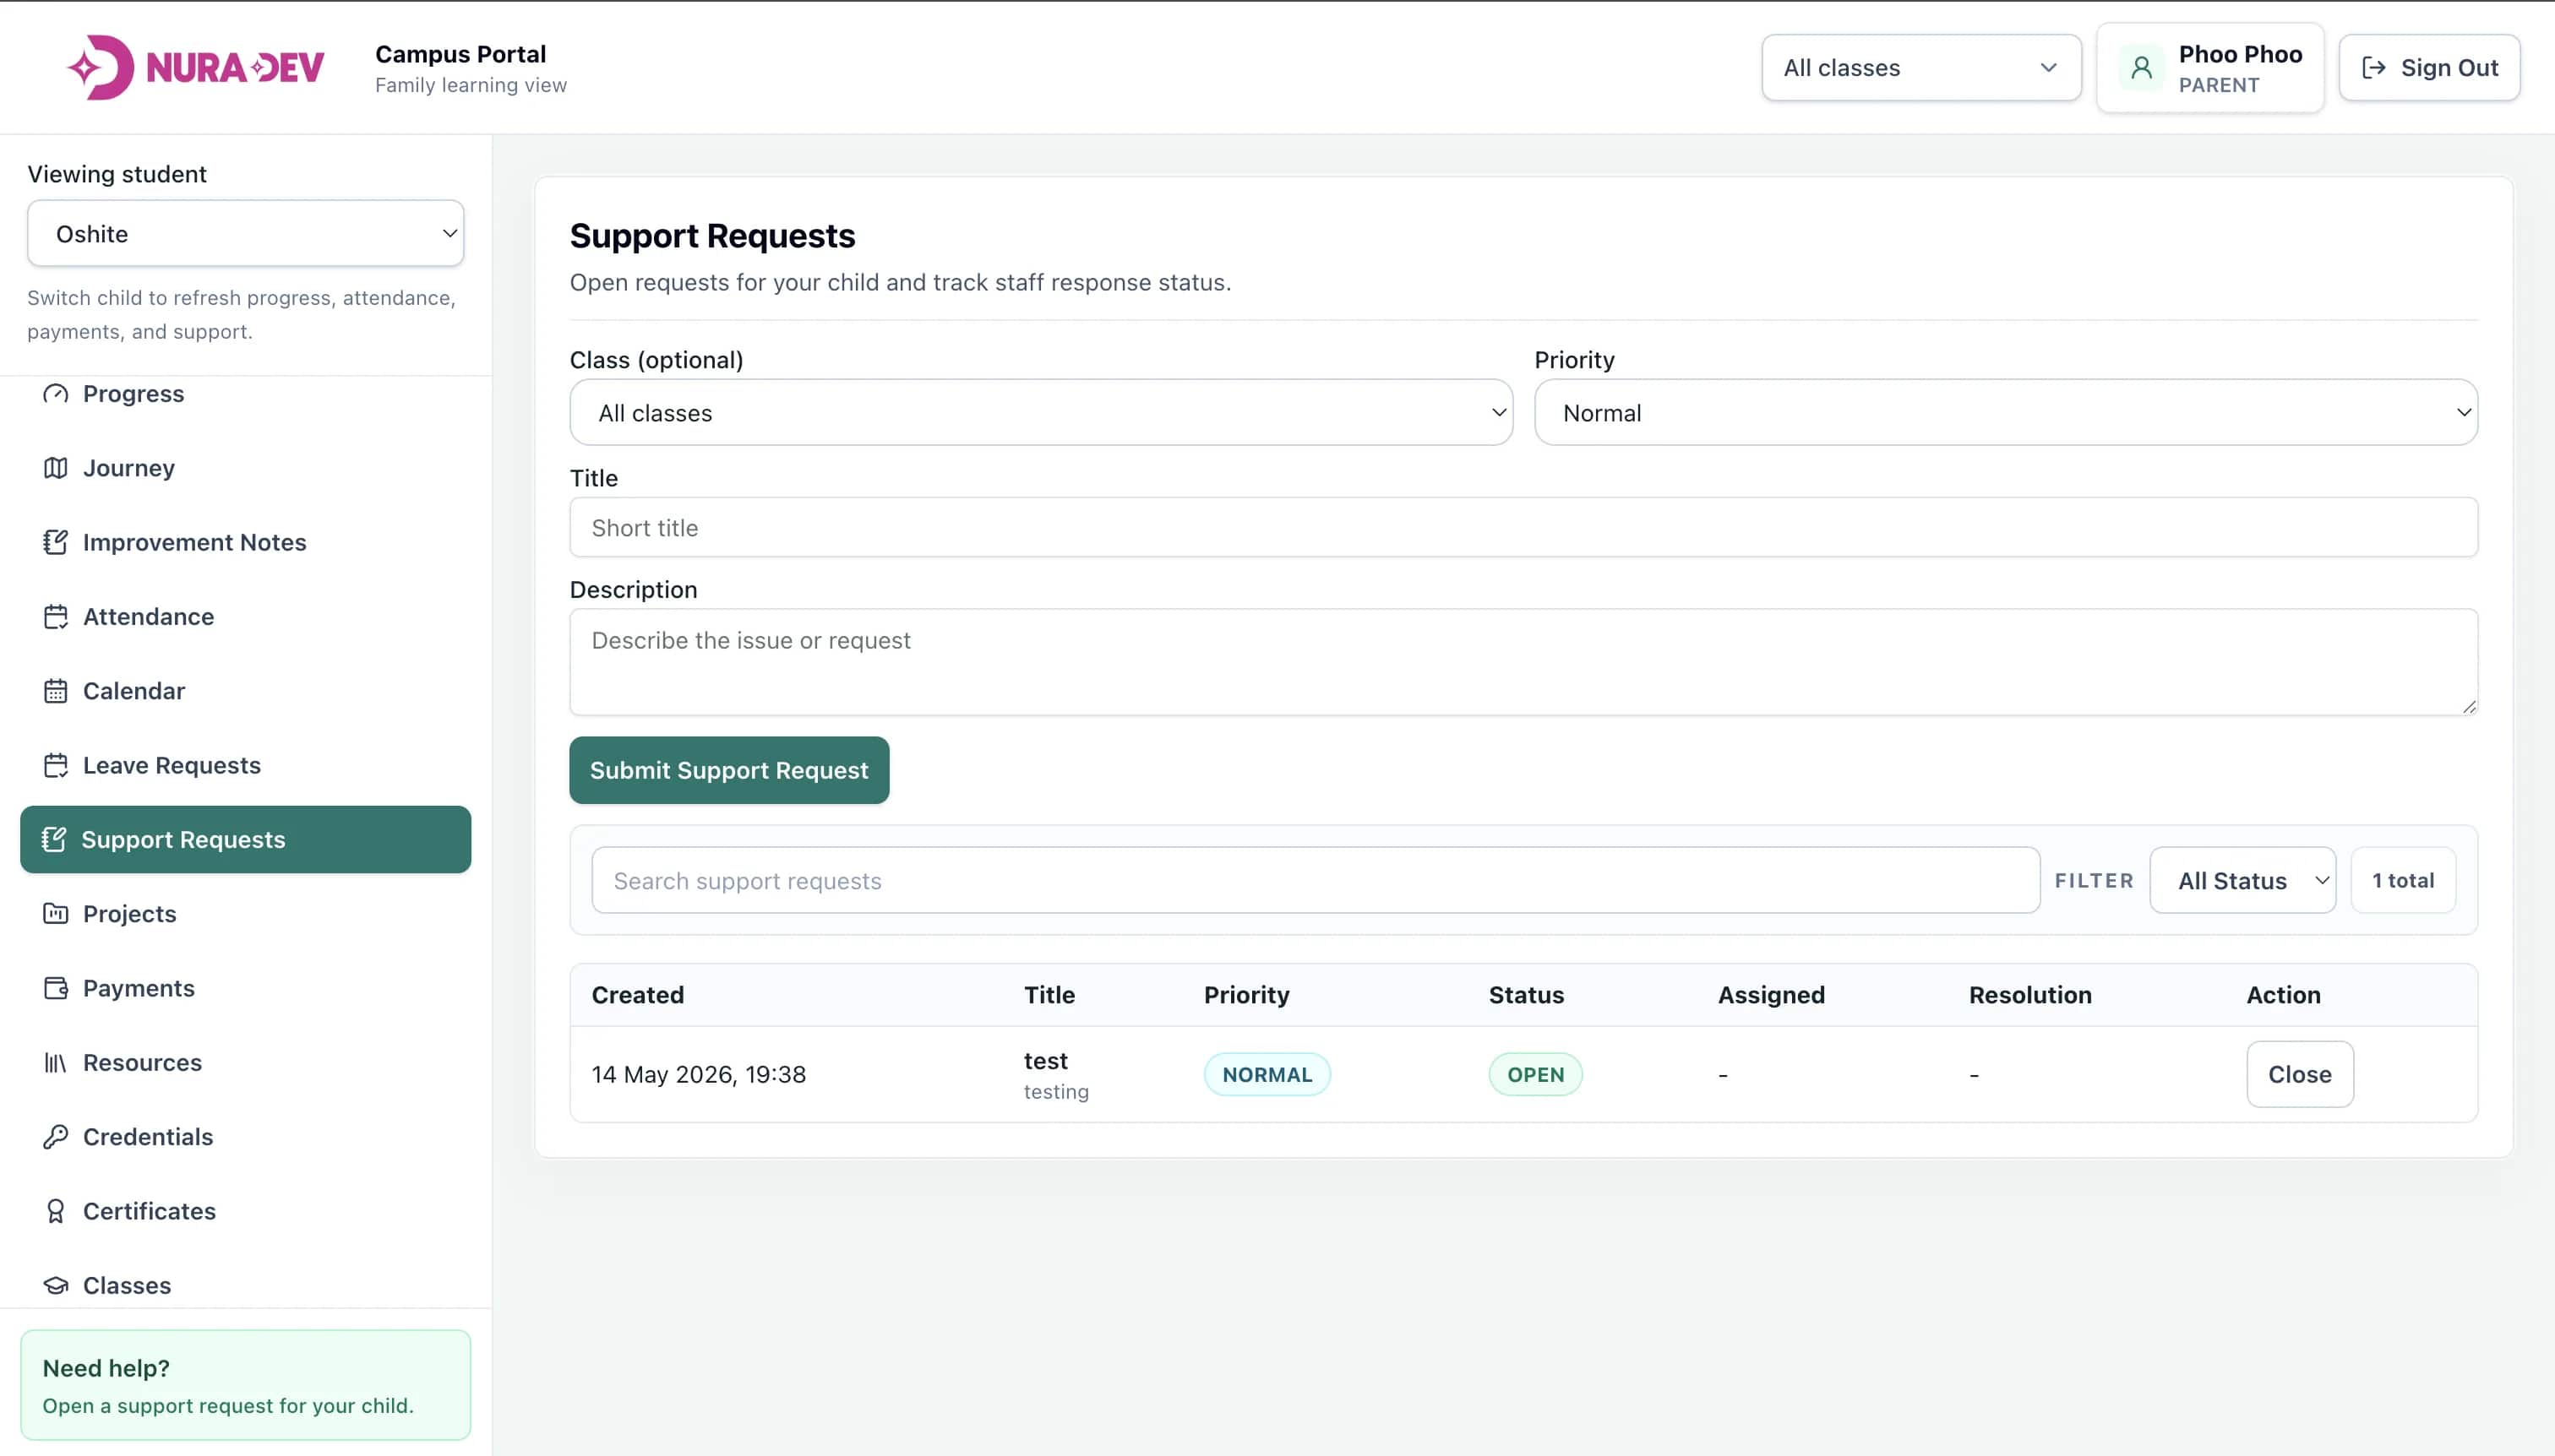Open the Viewing student Oshite dropdown

tap(246, 233)
